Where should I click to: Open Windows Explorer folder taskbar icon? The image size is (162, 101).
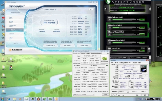point(15,99)
